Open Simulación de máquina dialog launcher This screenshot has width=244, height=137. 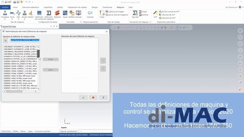pos(150,22)
